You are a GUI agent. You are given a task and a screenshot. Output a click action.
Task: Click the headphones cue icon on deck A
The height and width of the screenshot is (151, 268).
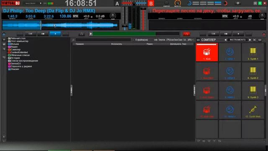82,34
